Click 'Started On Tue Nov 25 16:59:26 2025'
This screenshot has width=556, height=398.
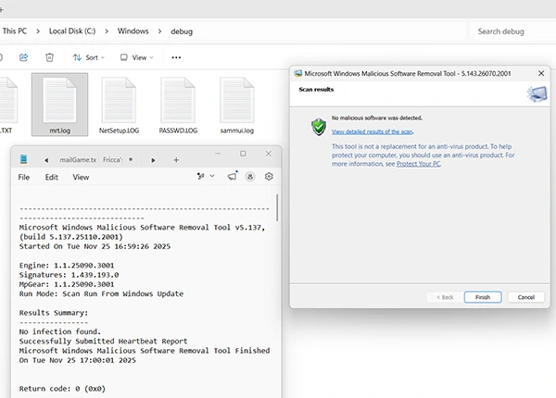point(95,246)
